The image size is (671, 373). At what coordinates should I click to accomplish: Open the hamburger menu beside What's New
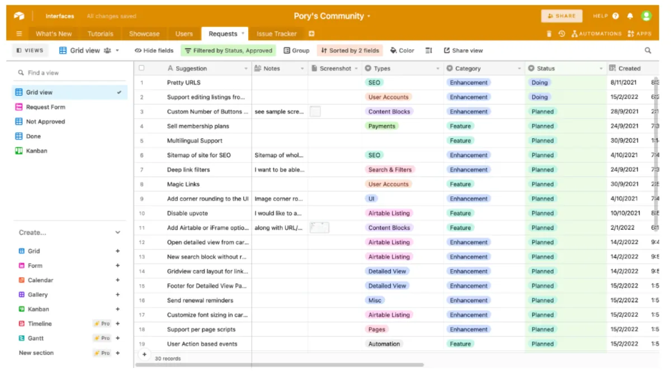(x=20, y=34)
